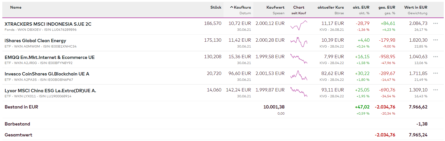Screen dimensions: 445x141
Task: Click the 'ges. EUR' column header
Action: 387,7
